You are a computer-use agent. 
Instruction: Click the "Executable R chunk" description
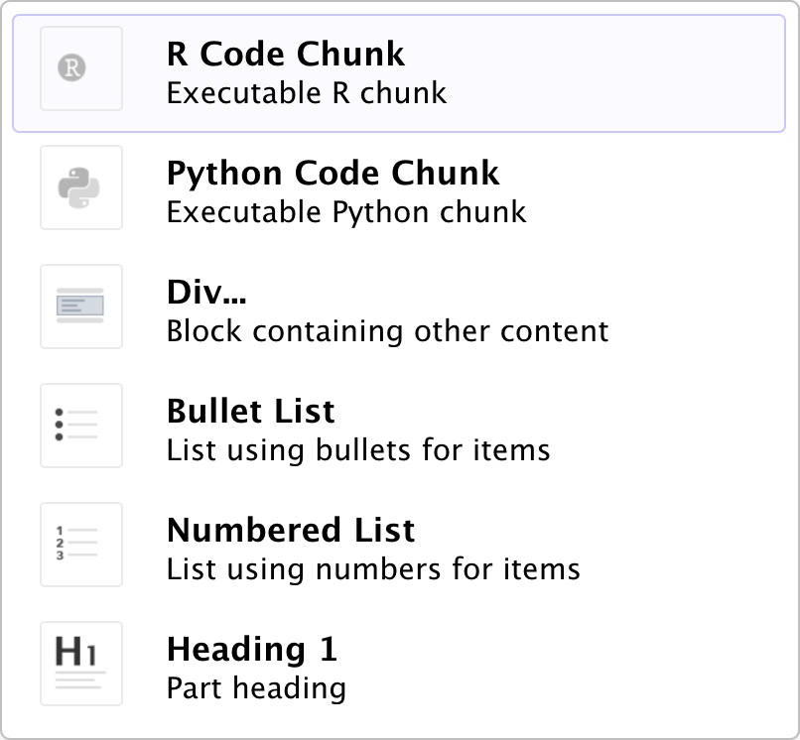[x=306, y=93]
